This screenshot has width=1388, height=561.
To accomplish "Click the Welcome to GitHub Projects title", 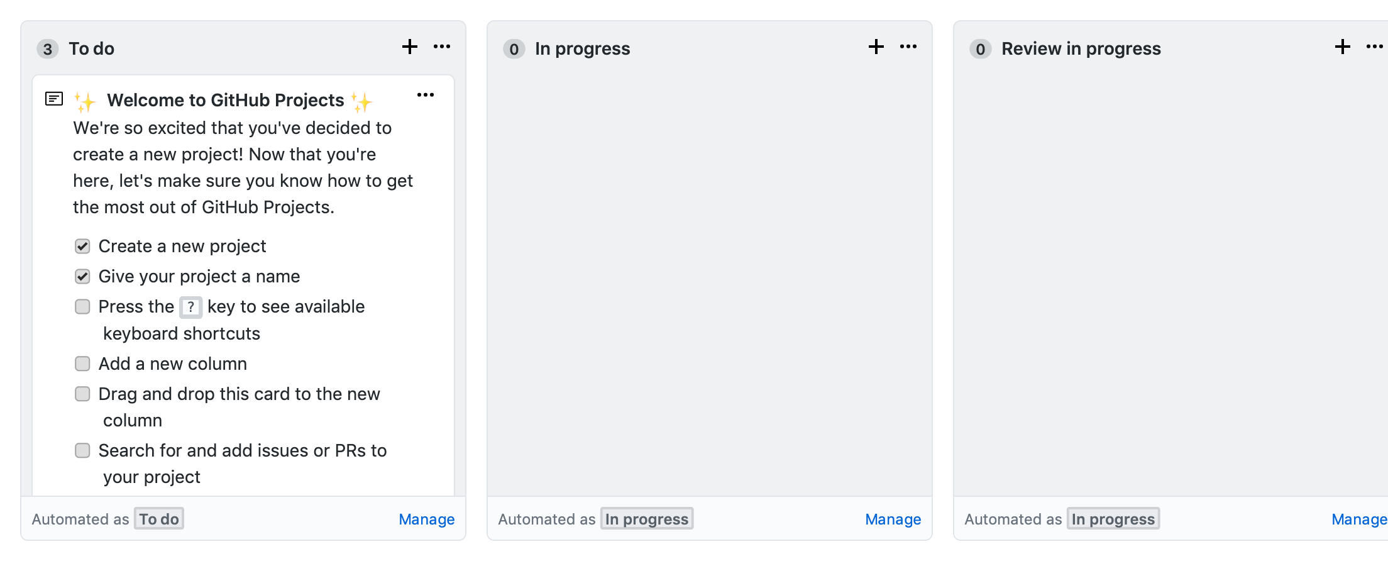I will click(x=226, y=100).
